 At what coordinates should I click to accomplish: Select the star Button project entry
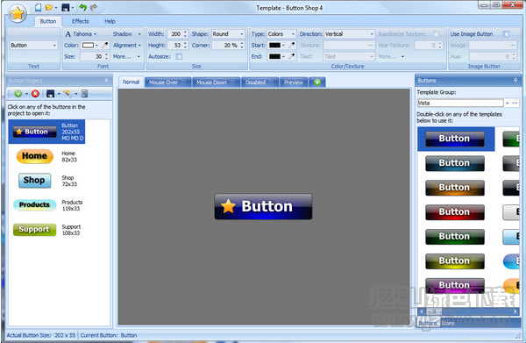(x=46, y=132)
